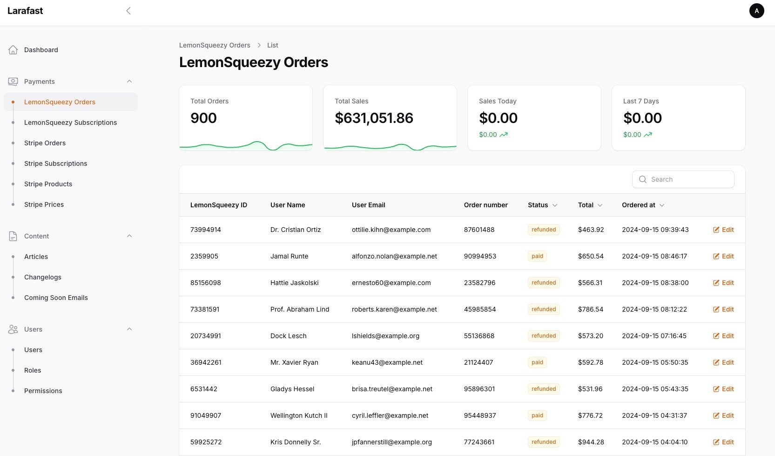
Task: Click LemonSqueezy Orders breadcrumb link
Action: point(215,45)
